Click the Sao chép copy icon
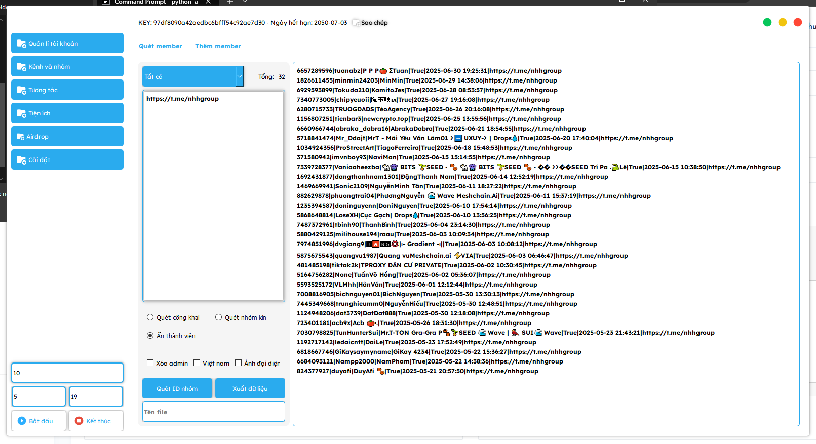This screenshot has height=444, width=816. (x=356, y=23)
